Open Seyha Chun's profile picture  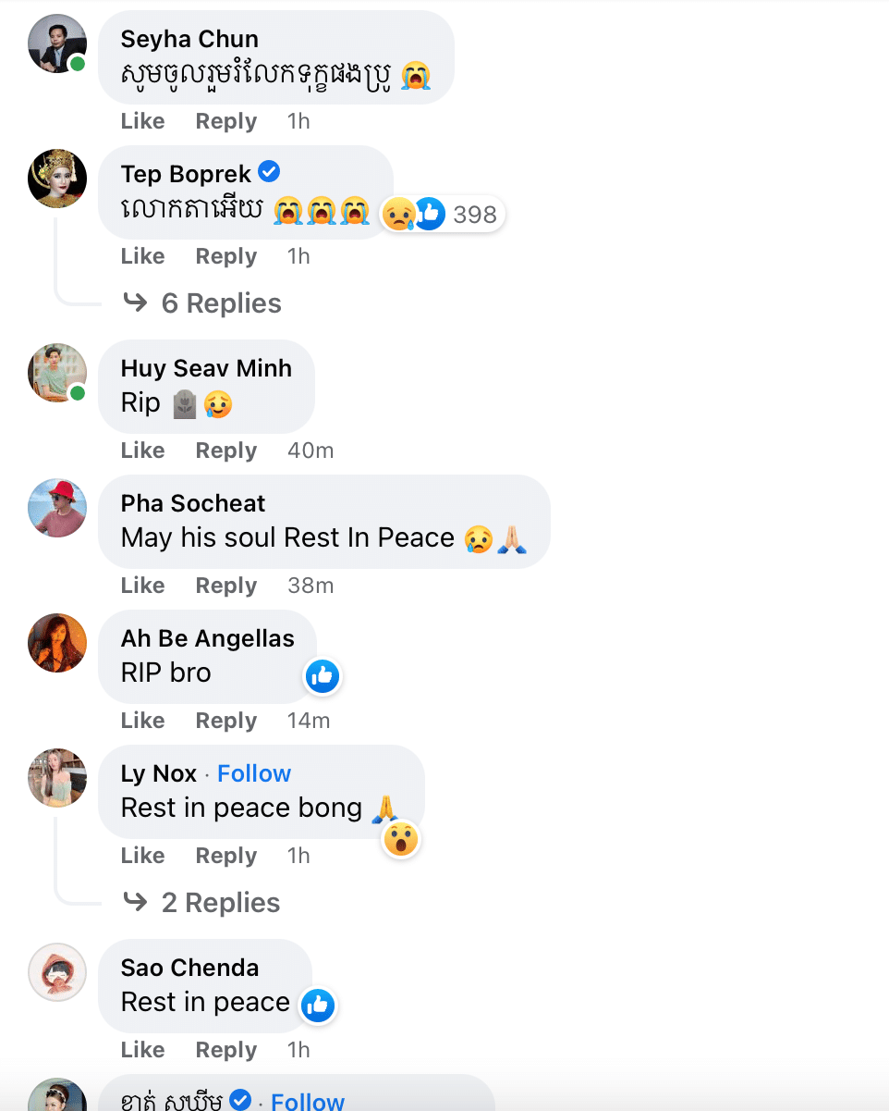(x=57, y=43)
